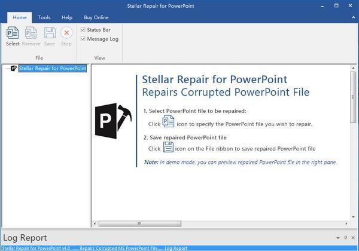Click the Save icon in File group
Image resolution: width=359 pixels, height=251 pixels.
50,33
